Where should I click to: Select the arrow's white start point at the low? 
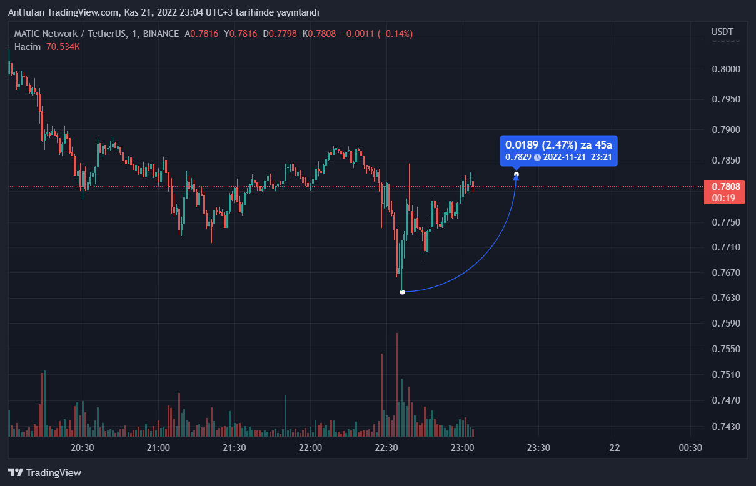[x=403, y=292]
